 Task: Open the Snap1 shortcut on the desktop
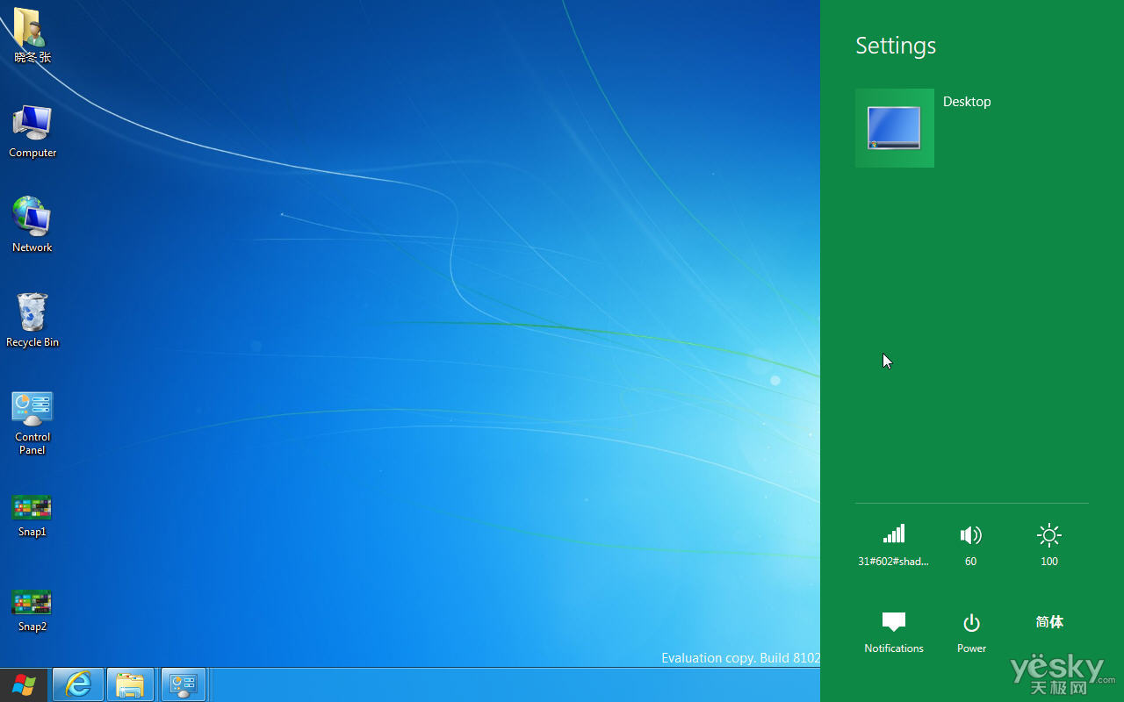[x=32, y=507]
